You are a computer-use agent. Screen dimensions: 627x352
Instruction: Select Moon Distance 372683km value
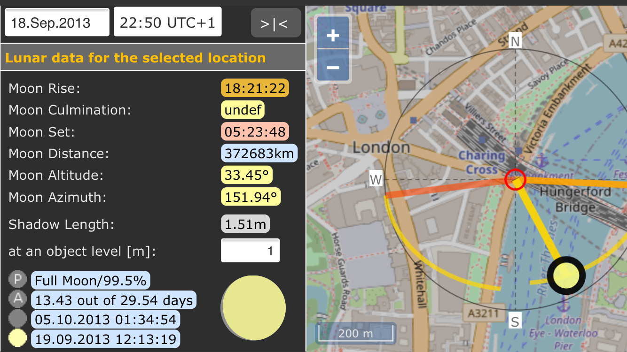click(259, 153)
